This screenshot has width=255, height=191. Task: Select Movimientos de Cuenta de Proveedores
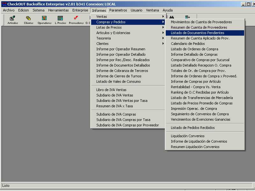point(205,22)
